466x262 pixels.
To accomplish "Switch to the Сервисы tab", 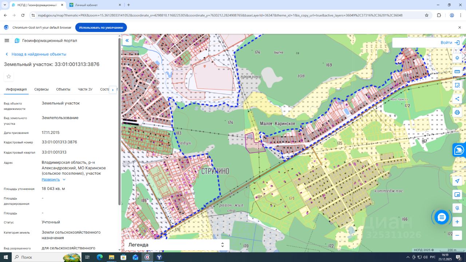I will pyautogui.click(x=42, y=89).
